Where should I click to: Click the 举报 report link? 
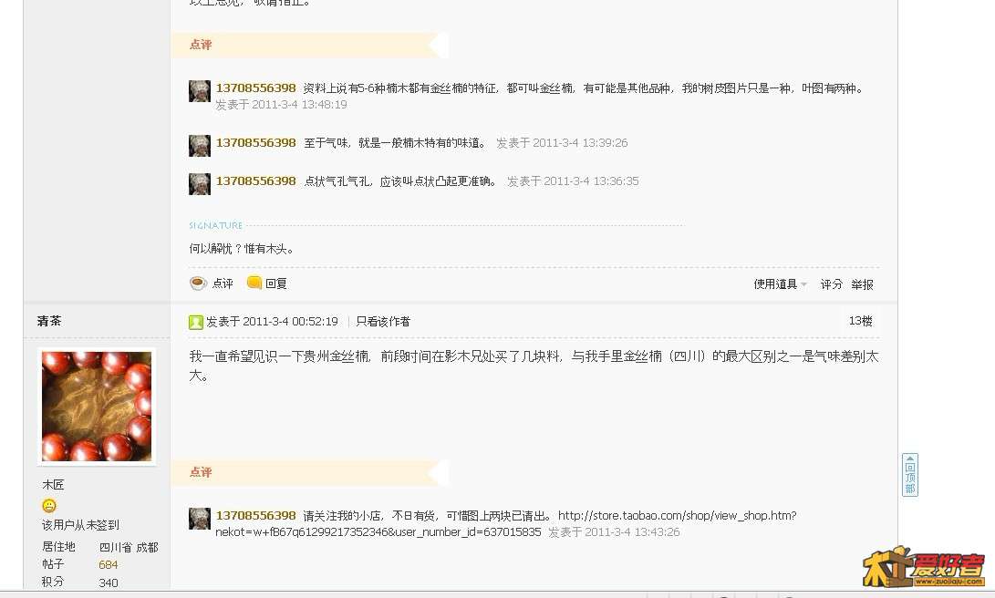(x=863, y=284)
